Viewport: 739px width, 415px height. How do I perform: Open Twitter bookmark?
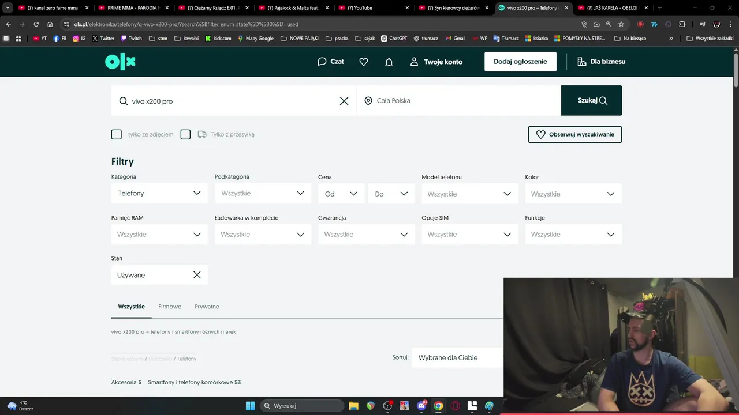(x=103, y=38)
